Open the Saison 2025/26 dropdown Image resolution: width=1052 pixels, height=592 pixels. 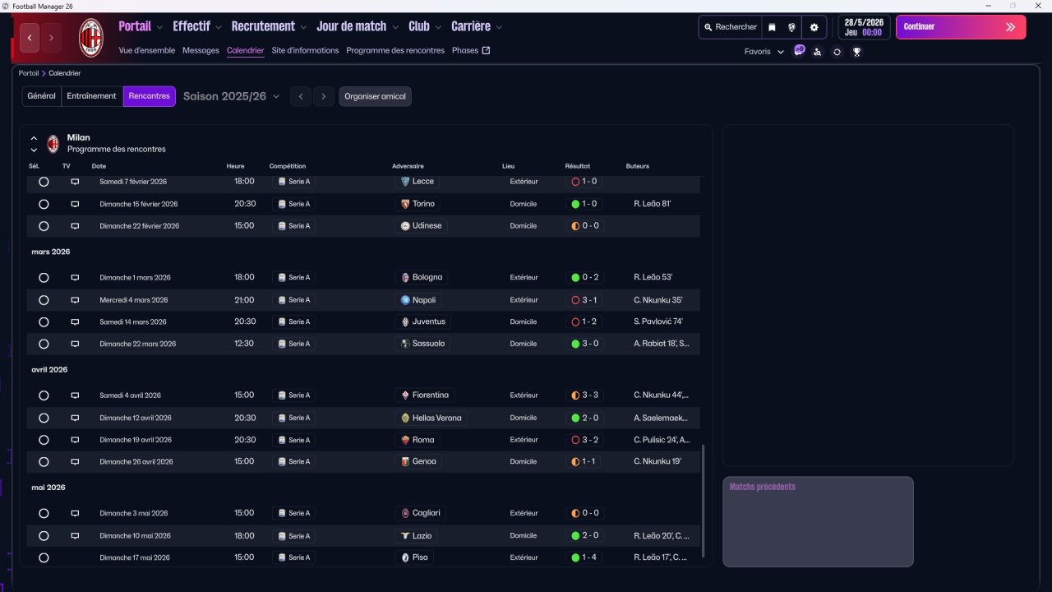tap(231, 96)
